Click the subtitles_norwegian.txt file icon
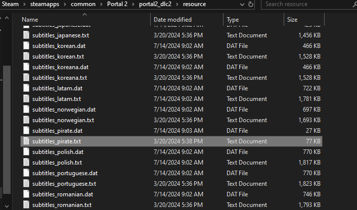Screen dimensions: 357x210 pyautogui.click(x=26, y=120)
